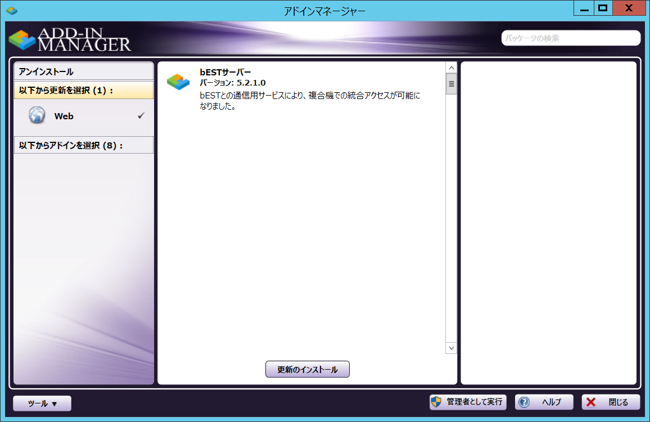Click the shield icon on 管理者として実行

click(436, 402)
